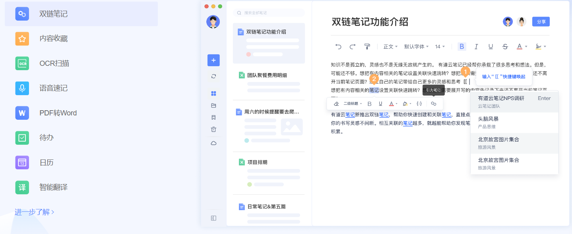The width and height of the screenshot is (572, 234).
Task: Click the 待办 checkmark icon
Action: pyautogui.click(x=22, y=138)
